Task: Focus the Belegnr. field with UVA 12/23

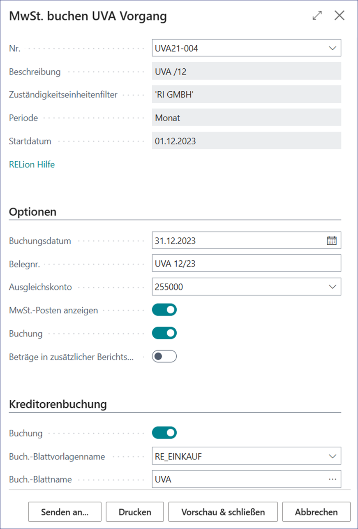Action: (247, 264)
